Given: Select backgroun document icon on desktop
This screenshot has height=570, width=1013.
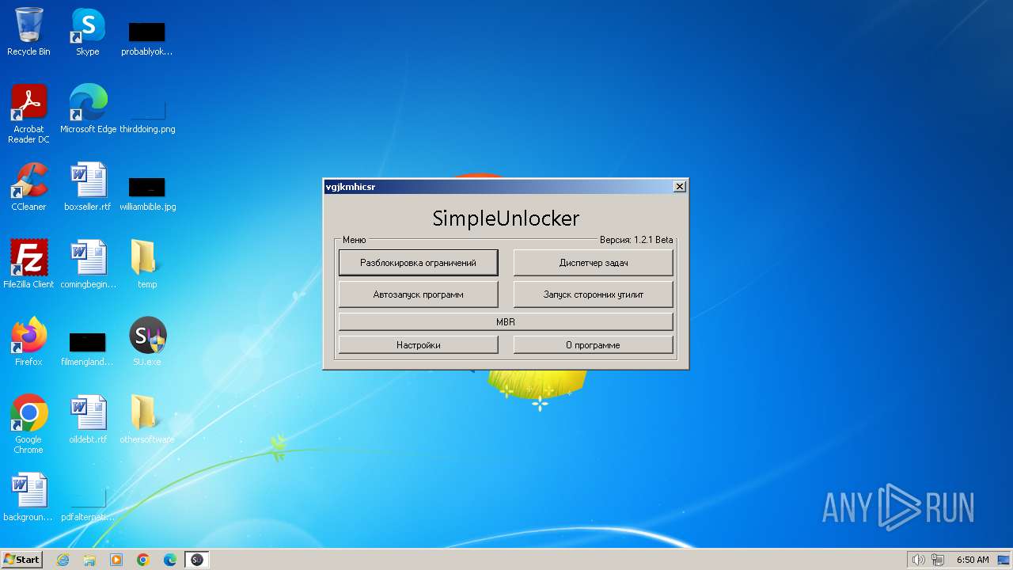Looking at the screenshot, I should click(x=28, y=497).
